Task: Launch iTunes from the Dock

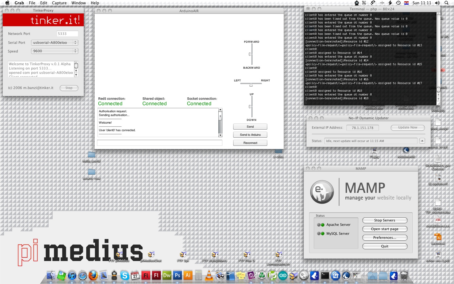Action: [72, 276]
